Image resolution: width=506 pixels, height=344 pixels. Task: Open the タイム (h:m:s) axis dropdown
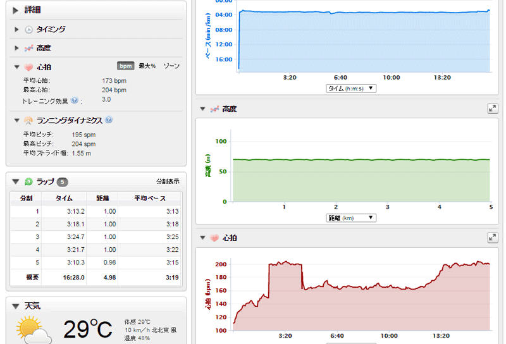point(351,89)
